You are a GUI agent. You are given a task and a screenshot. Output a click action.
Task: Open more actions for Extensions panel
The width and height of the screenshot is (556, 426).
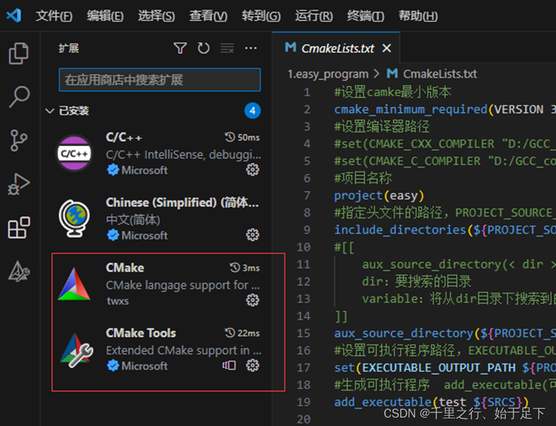[x=251, y=48]
